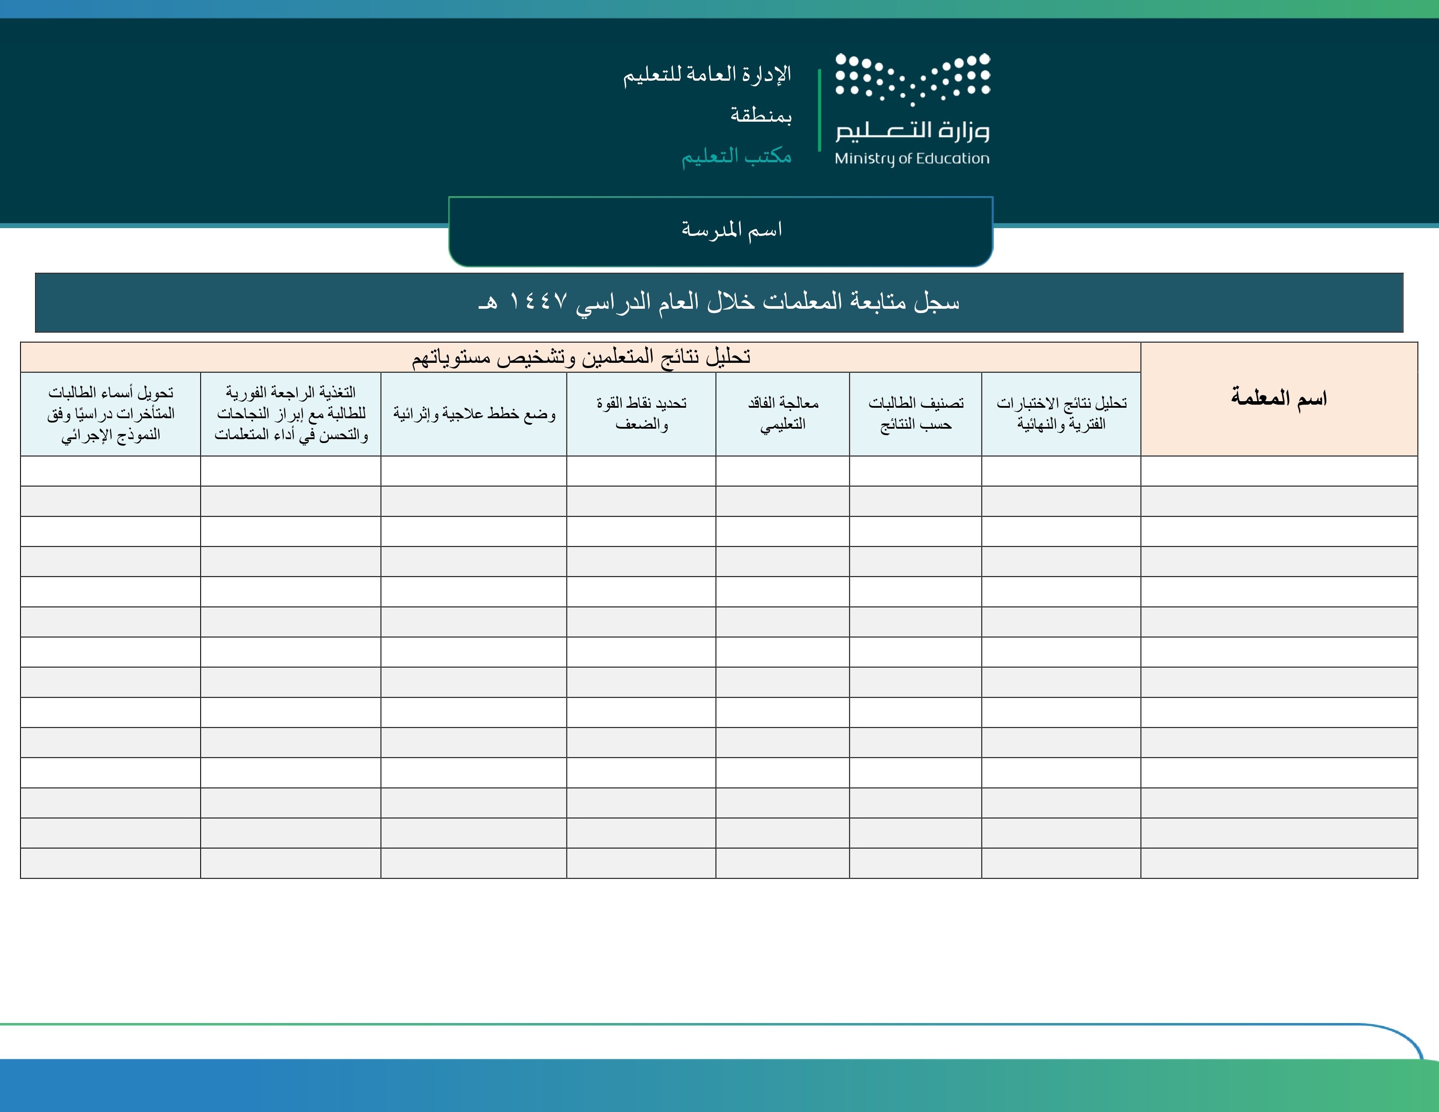
Task: Select the referral of delayed students header
Action: 111,414
